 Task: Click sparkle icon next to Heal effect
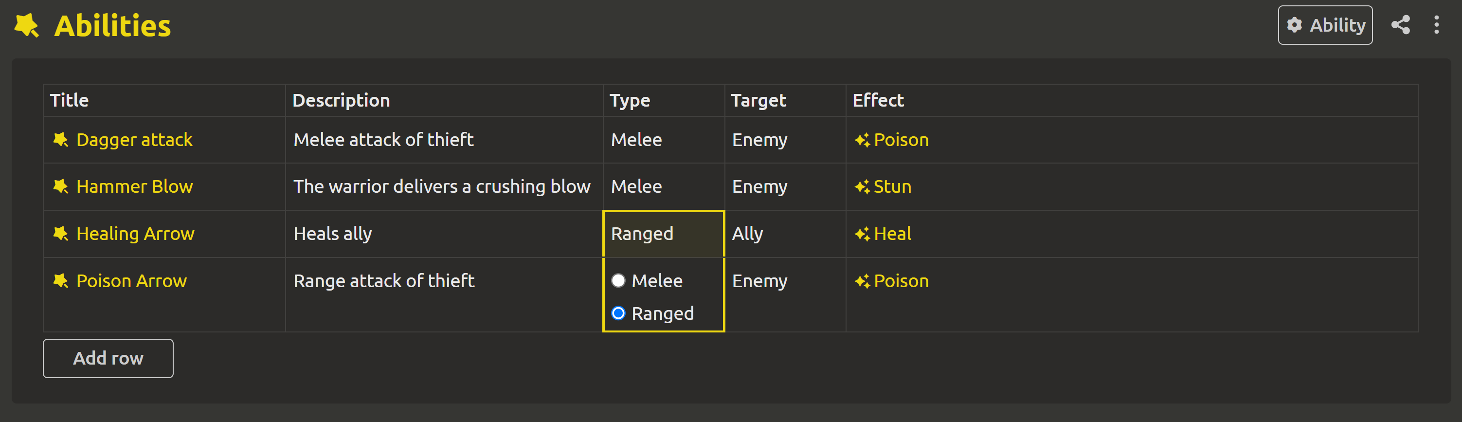(x=862, y=234)
